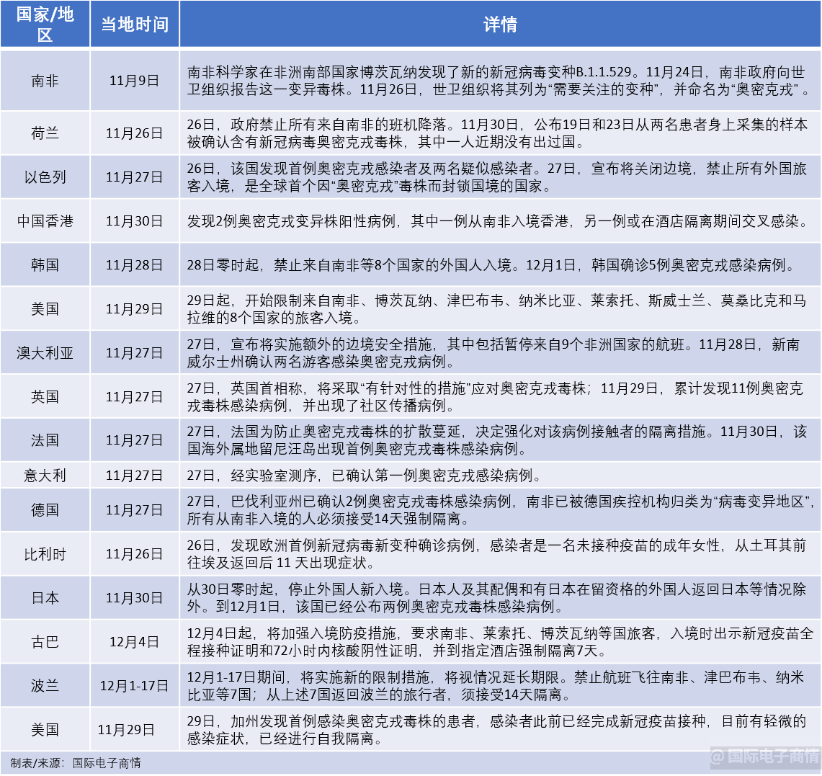
Task: Select the '意大利' country cell
Action: point(45,476)
